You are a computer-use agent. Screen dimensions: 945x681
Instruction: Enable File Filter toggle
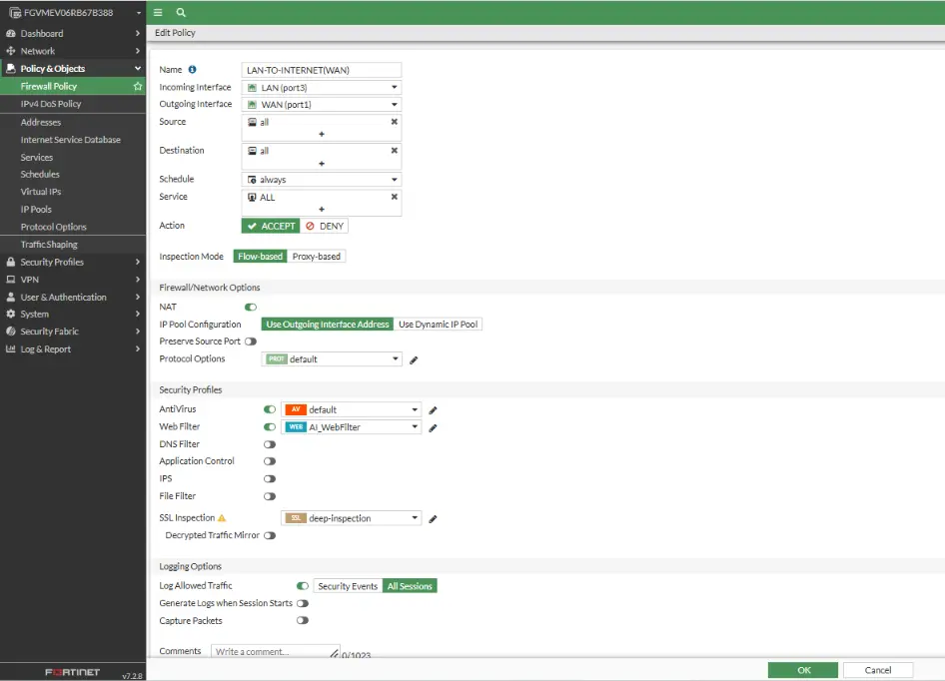pos(270,496)
